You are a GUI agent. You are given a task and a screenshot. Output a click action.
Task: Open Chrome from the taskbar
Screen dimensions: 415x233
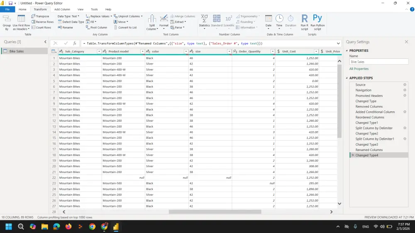coord(92,226)
